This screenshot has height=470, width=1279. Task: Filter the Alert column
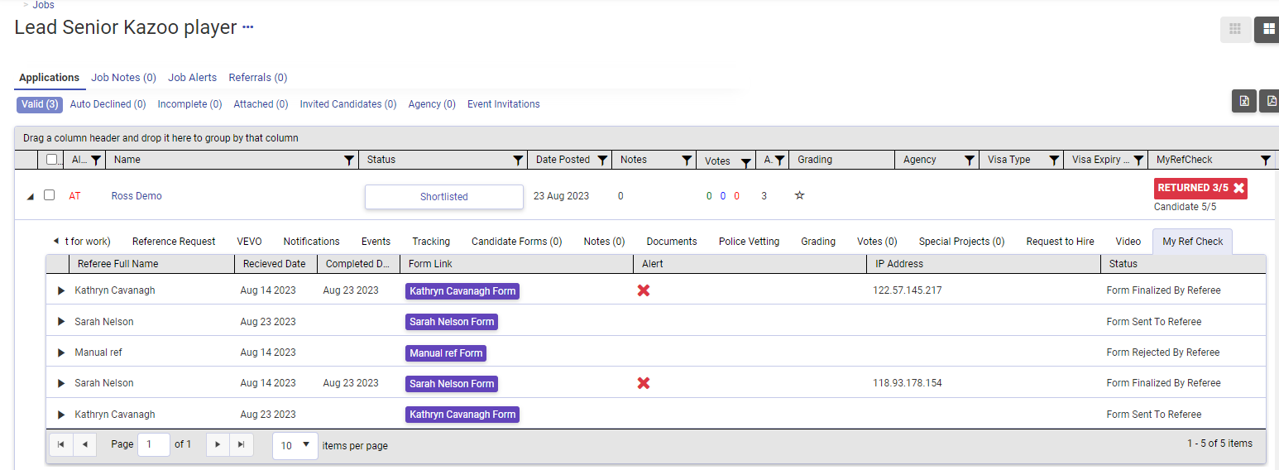coord(96,160)
